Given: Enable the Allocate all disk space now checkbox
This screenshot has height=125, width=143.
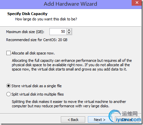Looking at the screenshot, I should pos(8,53).
